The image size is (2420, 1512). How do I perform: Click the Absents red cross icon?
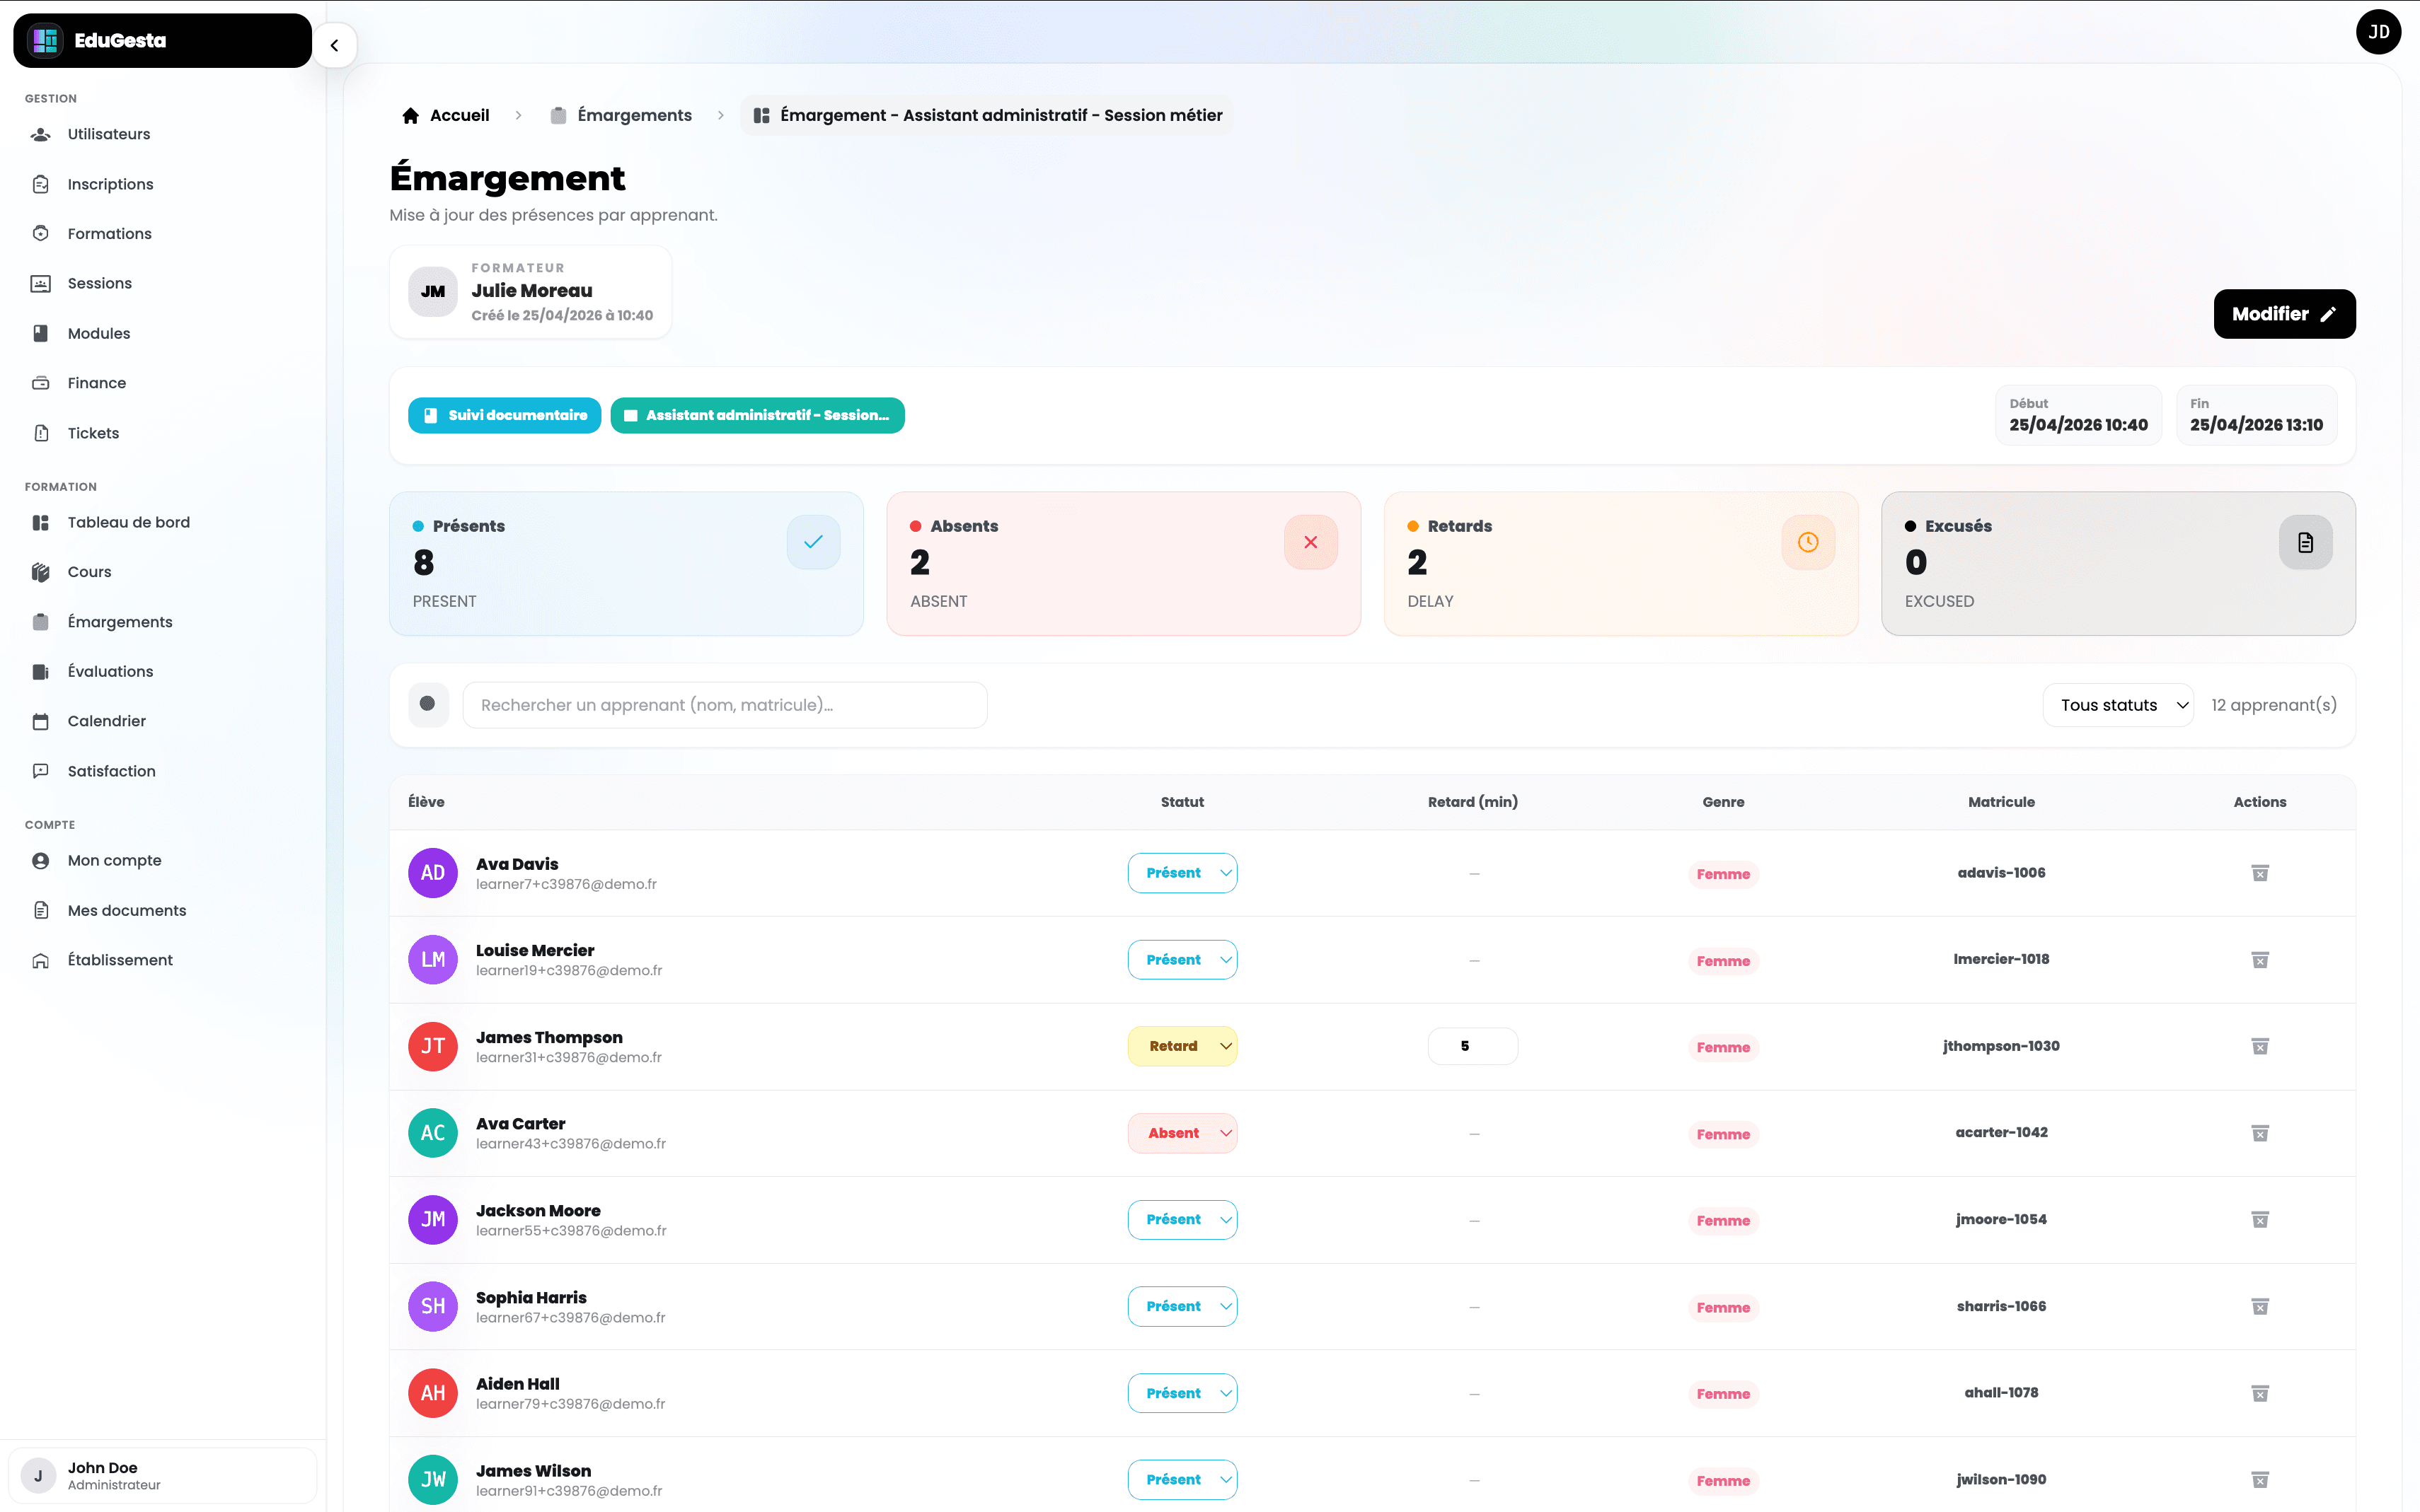(1310, 542)
